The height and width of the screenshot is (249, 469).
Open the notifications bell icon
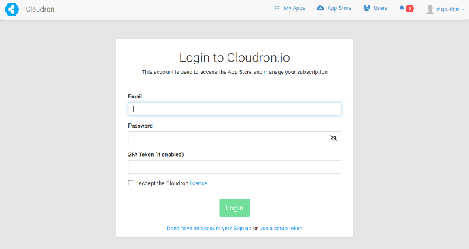pyautogui.click(x=402, y=8)
